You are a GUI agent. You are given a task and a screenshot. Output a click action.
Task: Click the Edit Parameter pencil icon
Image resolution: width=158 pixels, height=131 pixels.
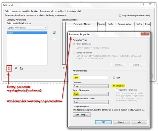pos(15,68)
